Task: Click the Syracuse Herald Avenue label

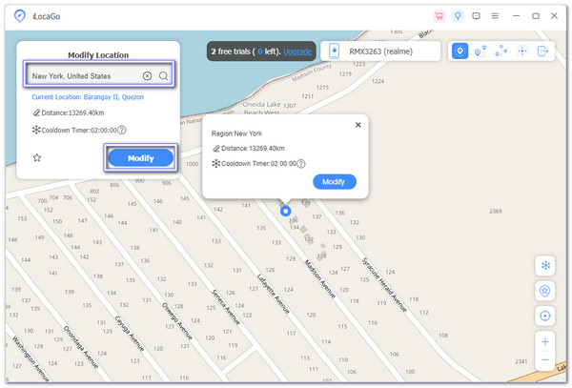Action: [384, 285]
